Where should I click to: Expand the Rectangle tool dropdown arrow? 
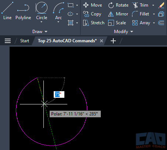point(77,5)
